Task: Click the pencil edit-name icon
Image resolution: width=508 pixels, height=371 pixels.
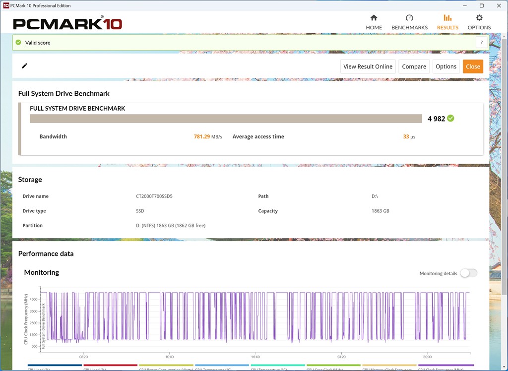Action: [24, 66]
